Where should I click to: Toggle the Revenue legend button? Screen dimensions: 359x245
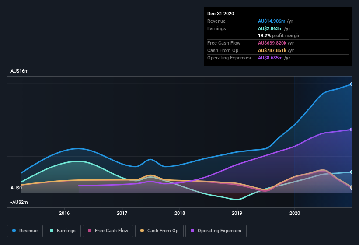25,231
